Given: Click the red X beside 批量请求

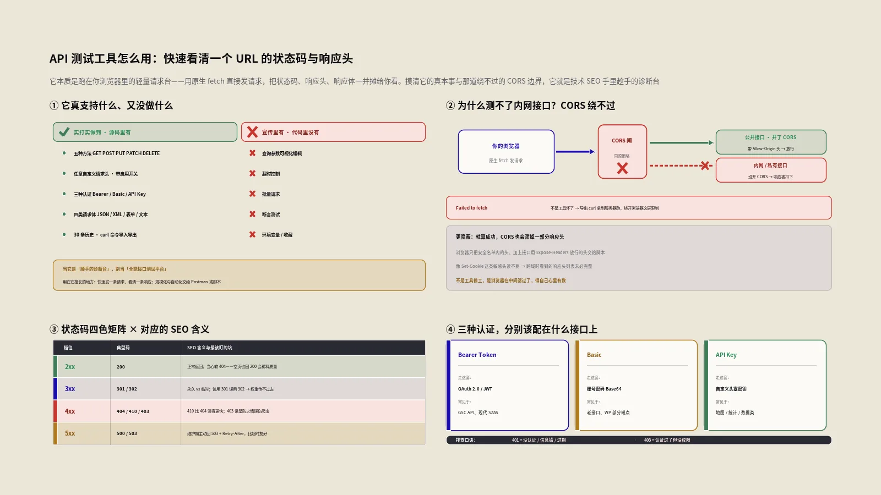Looking at the screenshot, I should click(x=252, y=194).
